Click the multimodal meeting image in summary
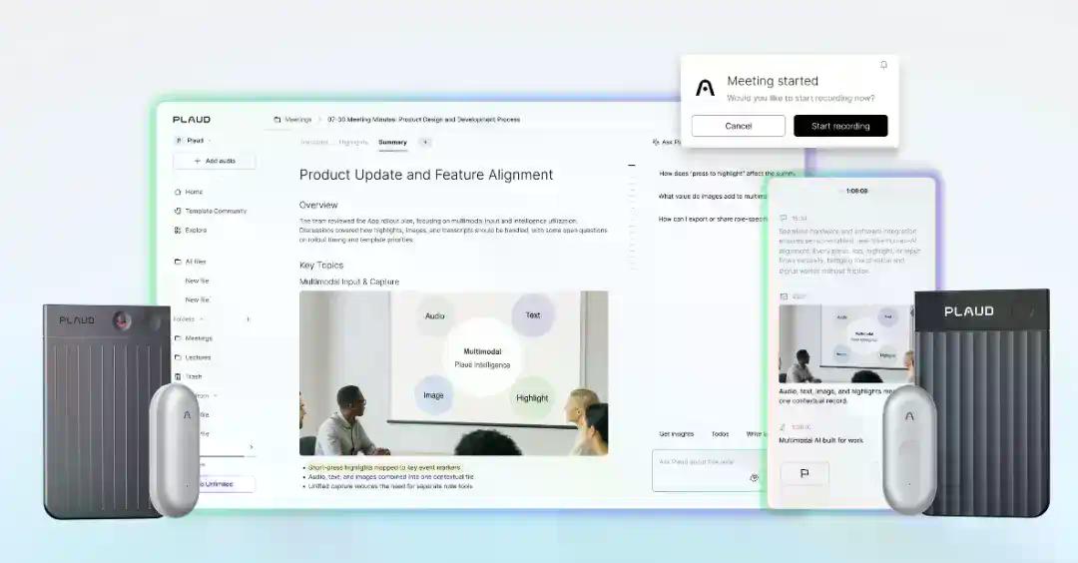The image size is (1078, 563). (x=453, y=373)
